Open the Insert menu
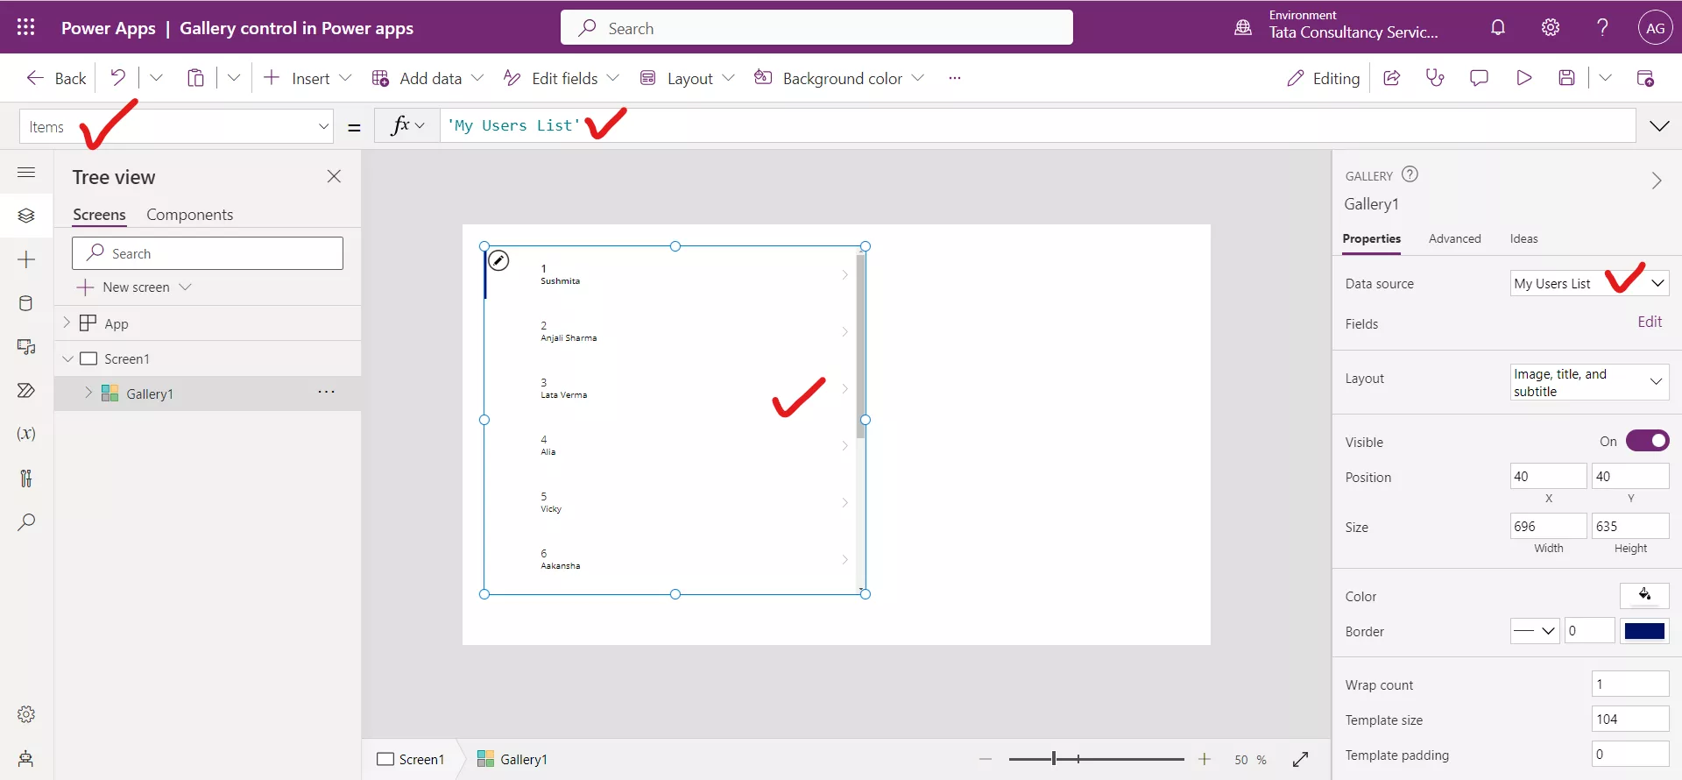The height and width of the screenshot is (780, 1682). (x=307, y=78)
